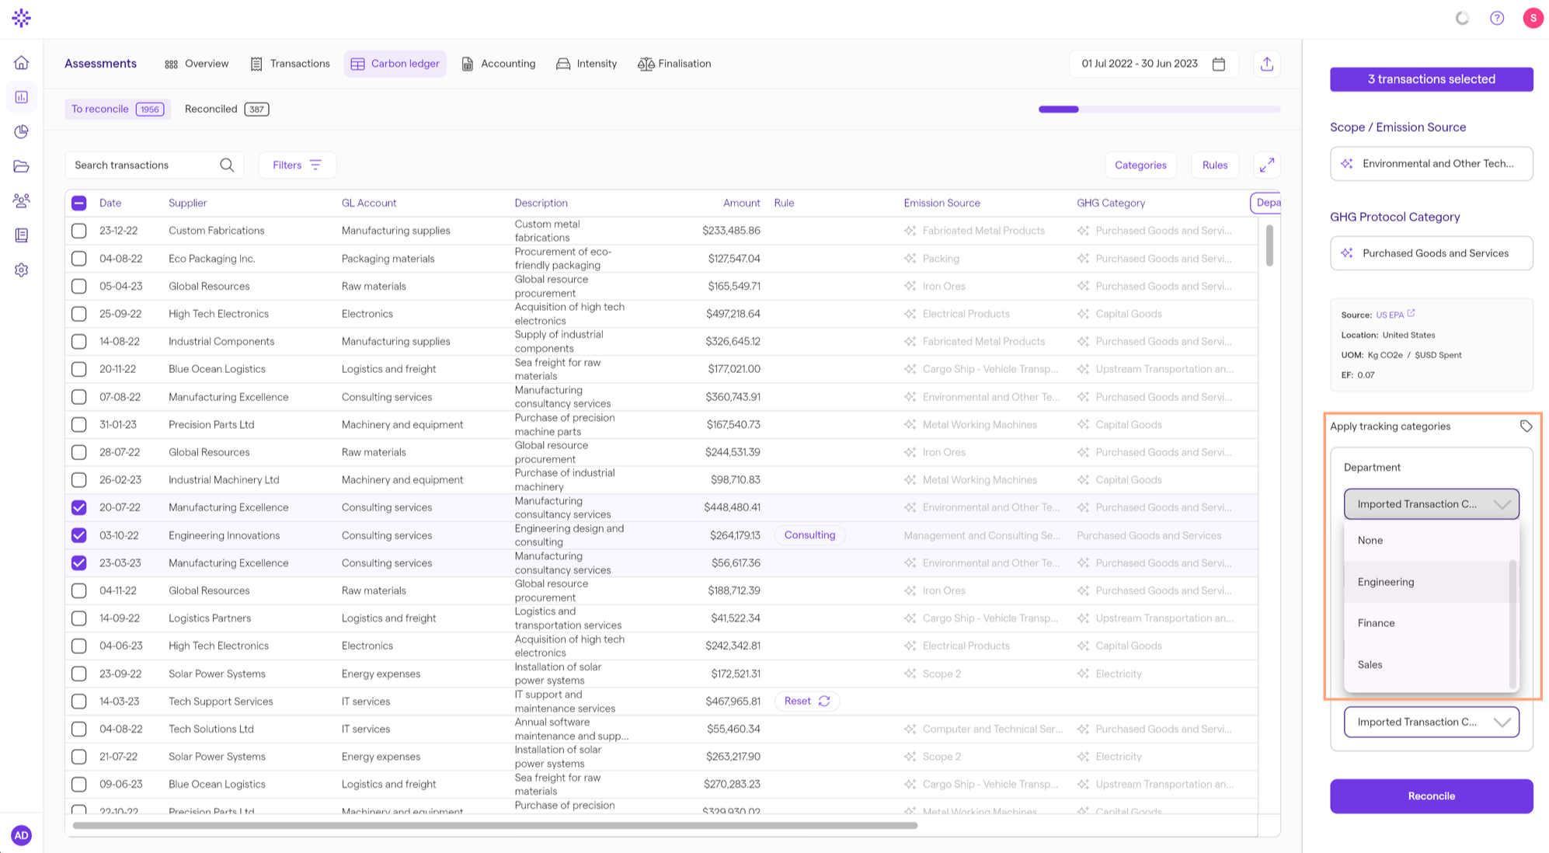Screen dimensions: 1549x853
Task: Click the export upload icon button
Action: pos(1267,64)
